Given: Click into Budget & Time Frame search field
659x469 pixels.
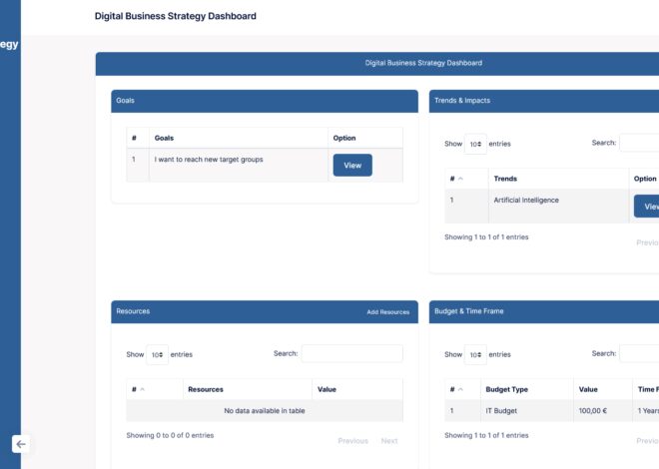Looking at the screenshot, I should point(639,354).
